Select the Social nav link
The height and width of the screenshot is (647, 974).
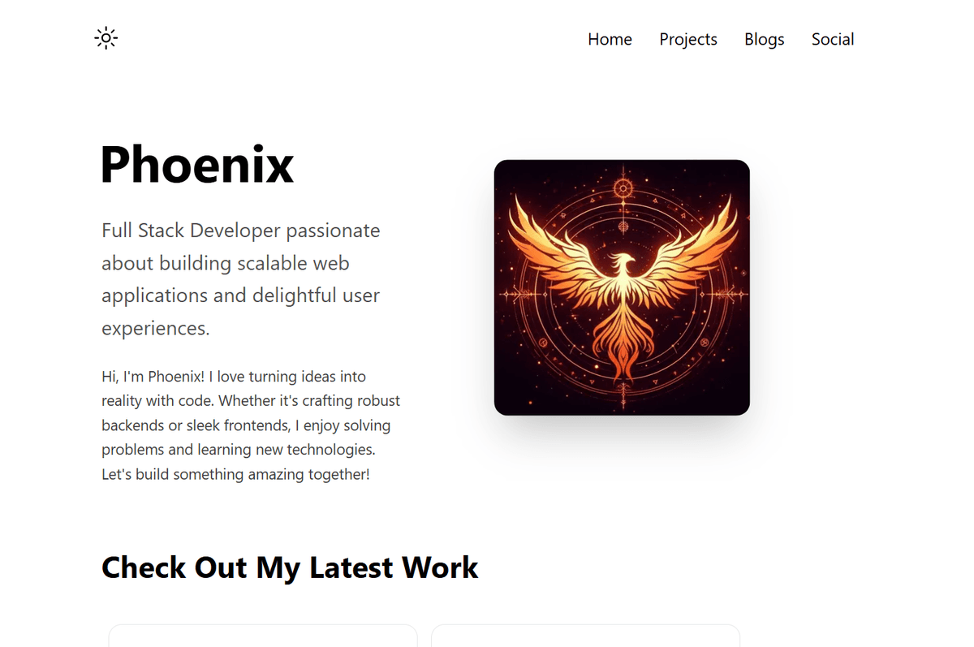pos(833,39)
